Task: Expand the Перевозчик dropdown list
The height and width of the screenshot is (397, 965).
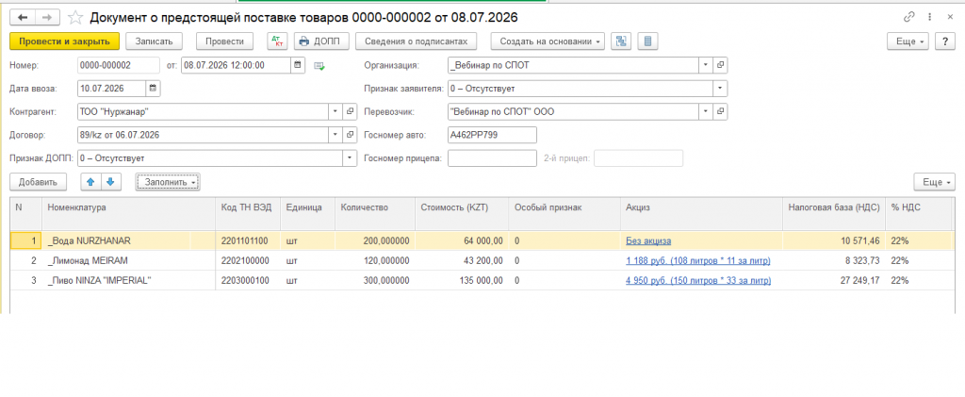Action: 705,111
